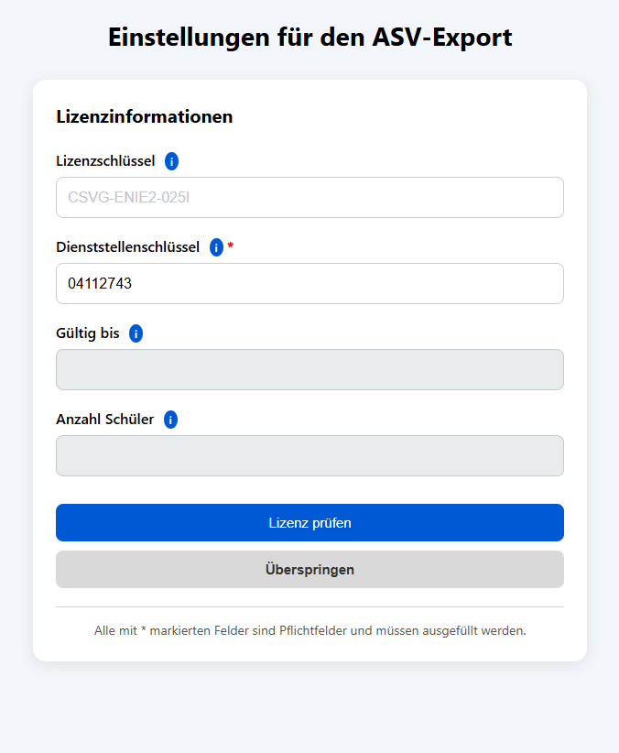Select the Lizenzschlüssel input field
The height and width of the screenshot is (753, 619).
tap(309, 196)
